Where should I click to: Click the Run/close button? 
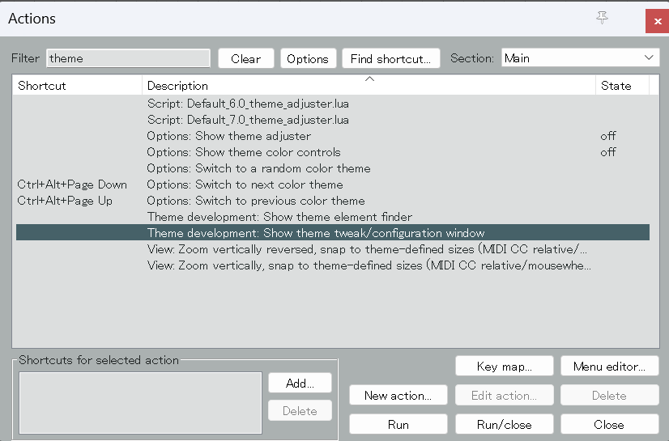coord(505,424)
